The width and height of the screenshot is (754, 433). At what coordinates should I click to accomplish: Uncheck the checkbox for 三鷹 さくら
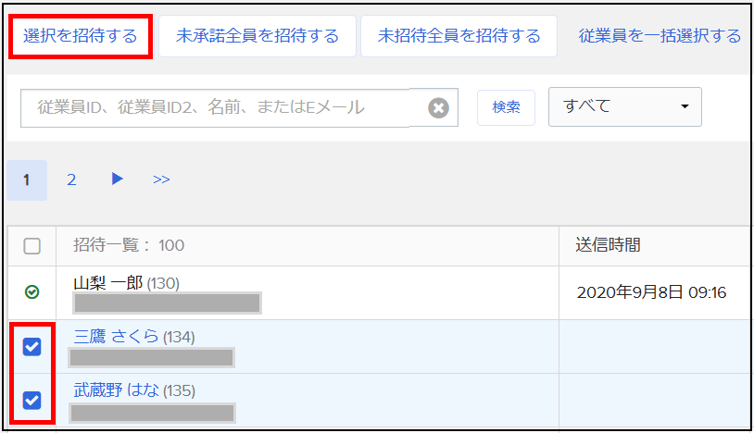coord(31,347)
